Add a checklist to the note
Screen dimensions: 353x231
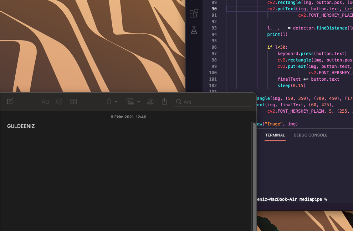(59, 102)
